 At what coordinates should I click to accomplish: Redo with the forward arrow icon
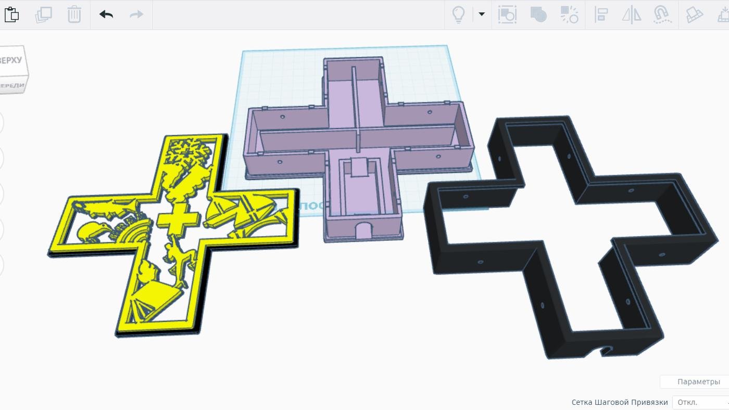click(x=136, y=15)
